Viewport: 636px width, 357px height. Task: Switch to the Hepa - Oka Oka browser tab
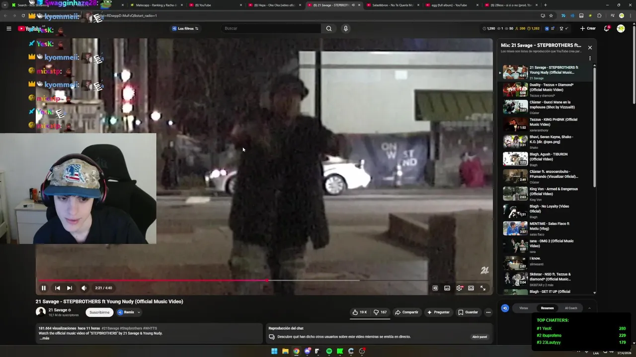tap(276, 5)
